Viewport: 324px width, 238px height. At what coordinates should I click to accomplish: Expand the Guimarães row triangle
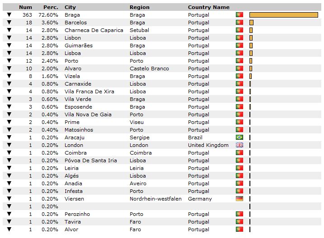9,46
